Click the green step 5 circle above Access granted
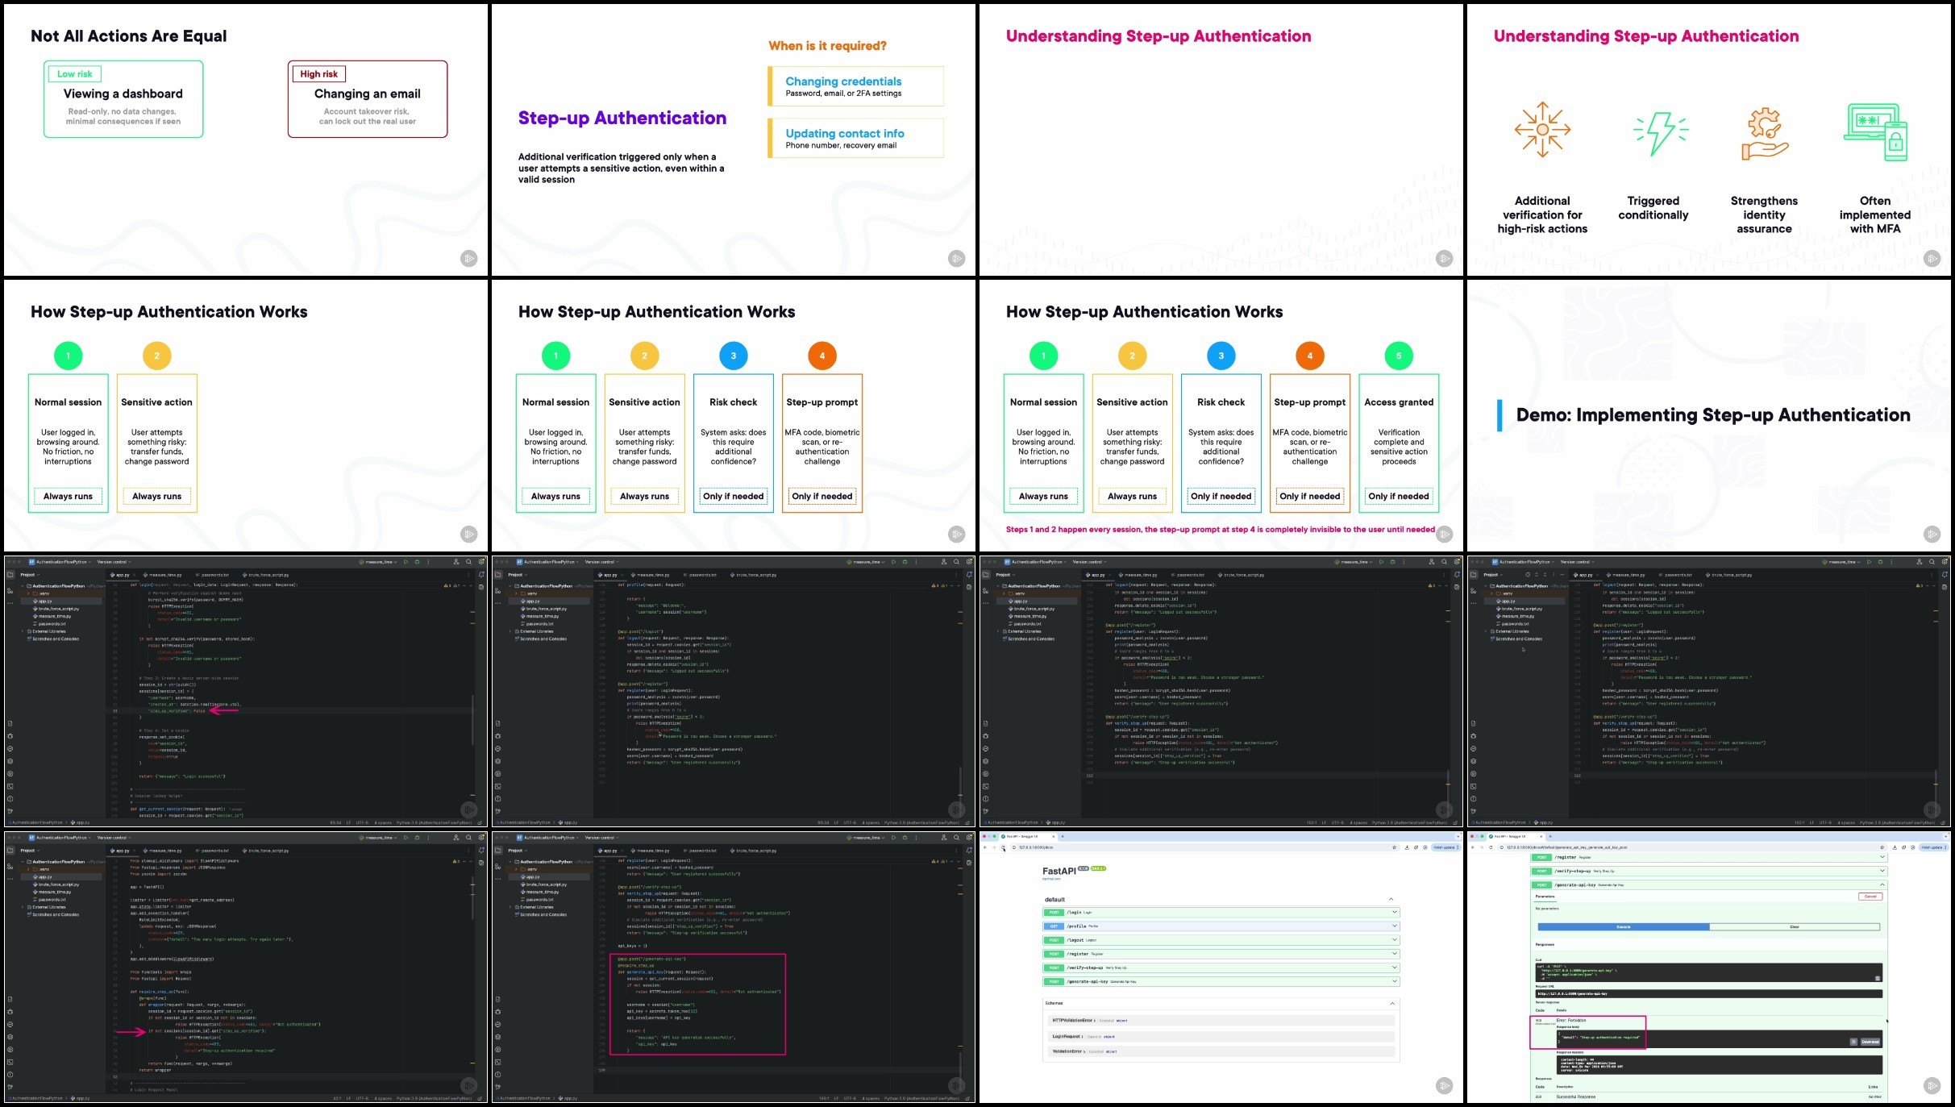The image size is (1955, 1107). [1399, 356]
